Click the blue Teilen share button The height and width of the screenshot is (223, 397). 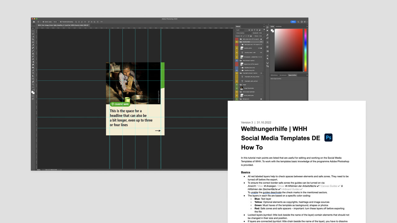coord(293,22)
